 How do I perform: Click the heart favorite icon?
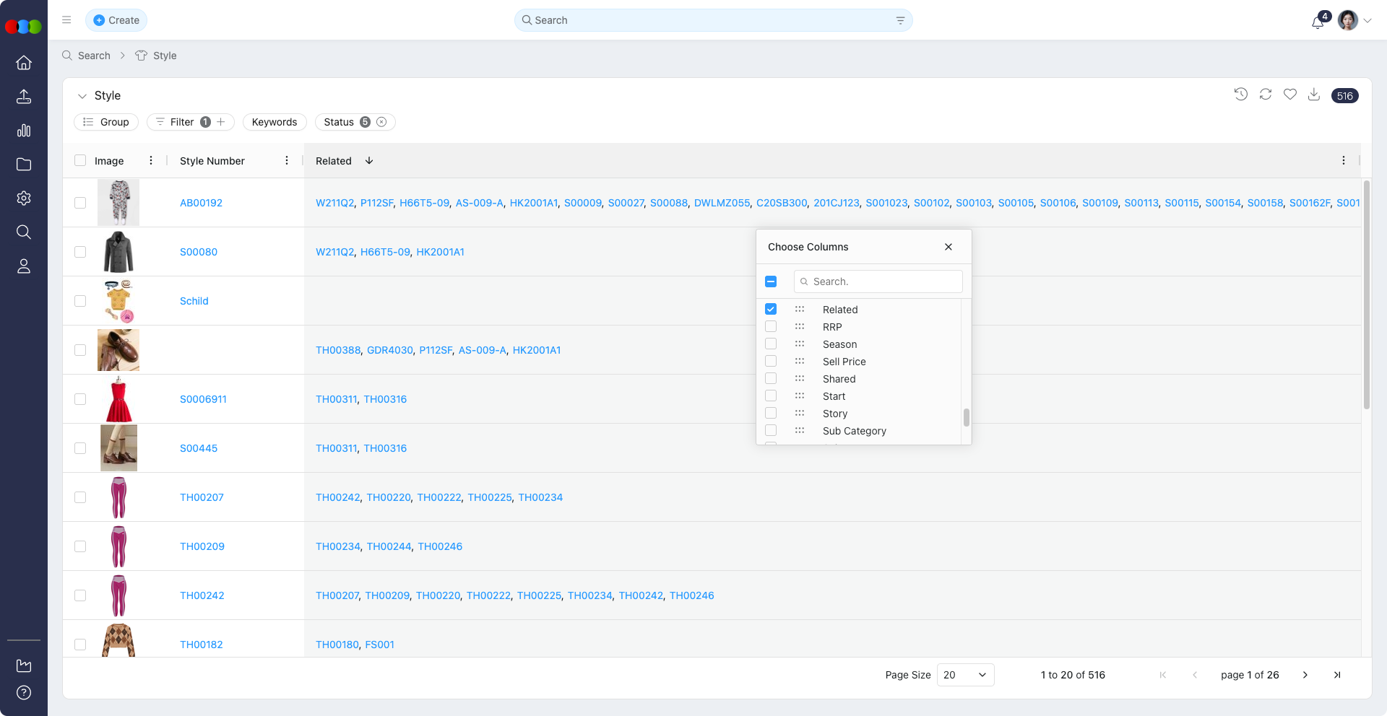(1290, 95)
